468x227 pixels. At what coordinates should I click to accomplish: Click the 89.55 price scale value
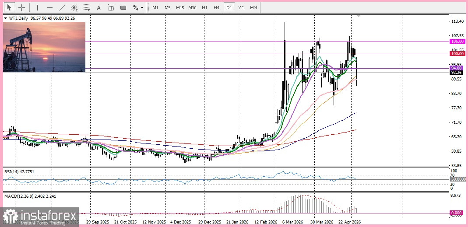(x=457, y=79)
